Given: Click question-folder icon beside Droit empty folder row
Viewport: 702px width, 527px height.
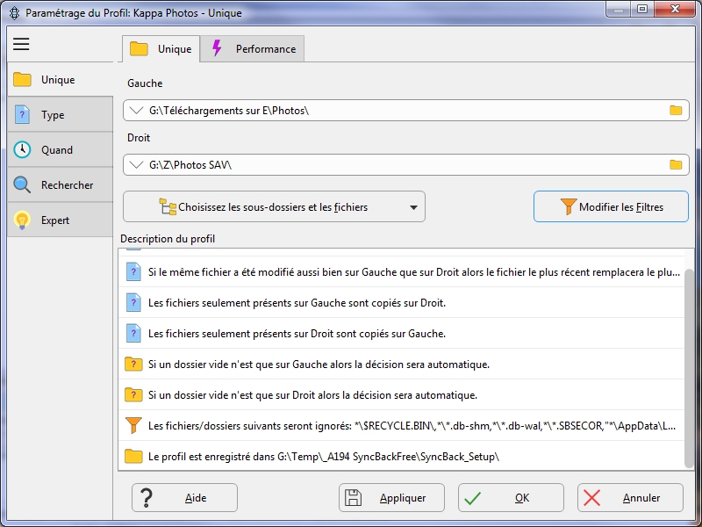Looking at the screenshot, I should [133, 394].
